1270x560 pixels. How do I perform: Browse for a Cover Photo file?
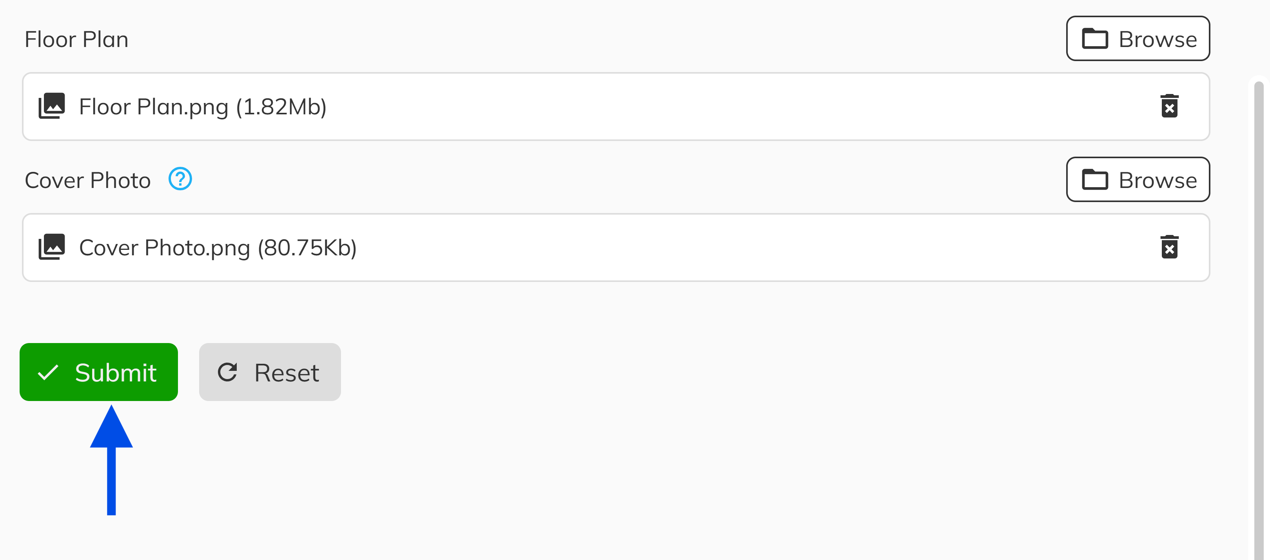click(1138, 180)
